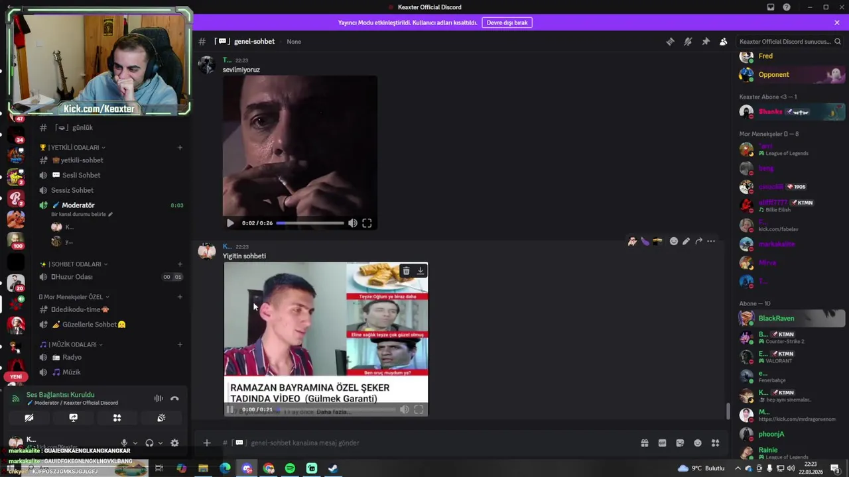
Task: Click the Devre dışı bırak button
Action: coord(507,23)
